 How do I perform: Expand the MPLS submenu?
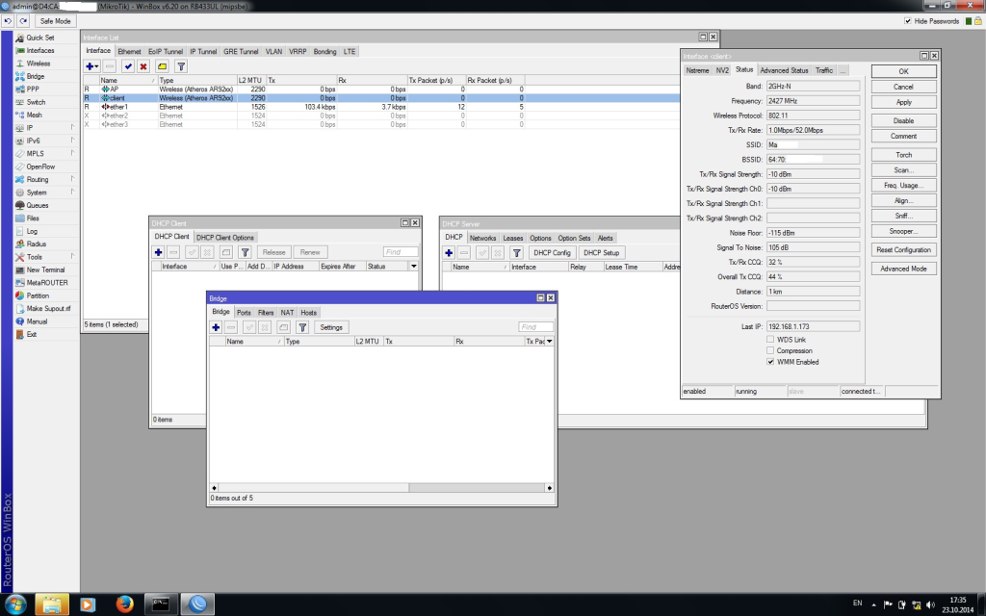click(x=72, y=153)
